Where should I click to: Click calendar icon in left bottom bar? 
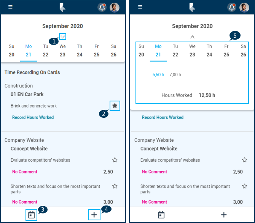click(31, 215)
